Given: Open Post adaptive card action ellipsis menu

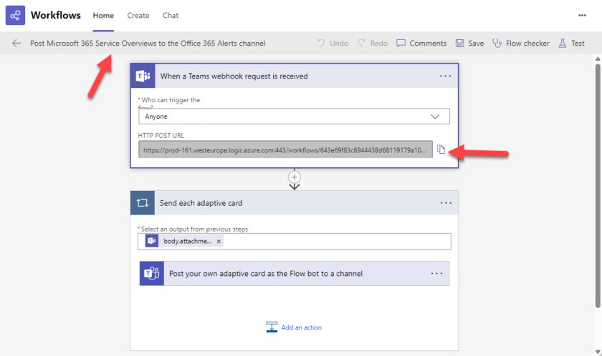Looking at the screenshot, I should coord(436,273).
